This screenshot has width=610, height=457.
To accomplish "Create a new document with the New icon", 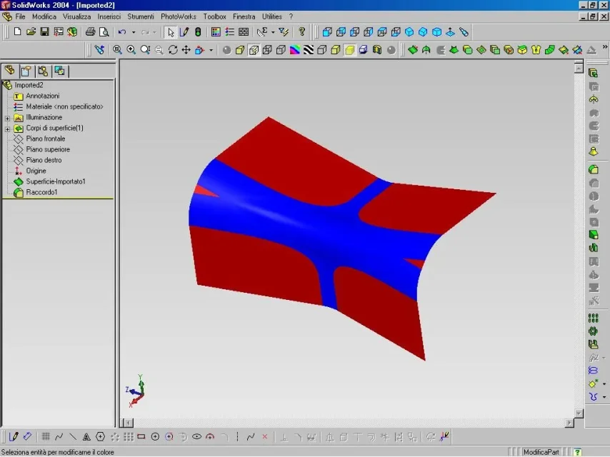I will pos(17,31).
